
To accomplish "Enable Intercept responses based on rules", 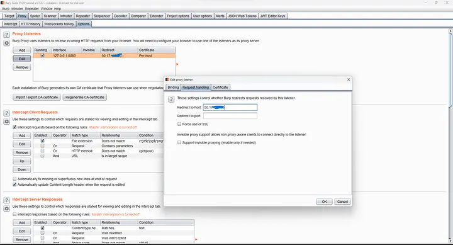I will [x=14, y=214].
